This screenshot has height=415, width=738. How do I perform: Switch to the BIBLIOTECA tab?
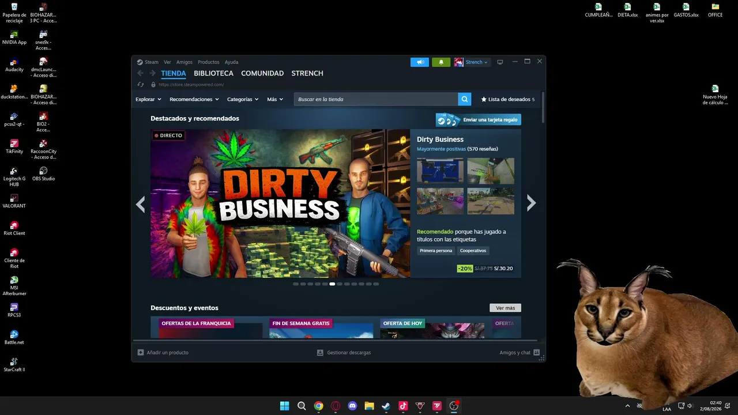point(213,73)
